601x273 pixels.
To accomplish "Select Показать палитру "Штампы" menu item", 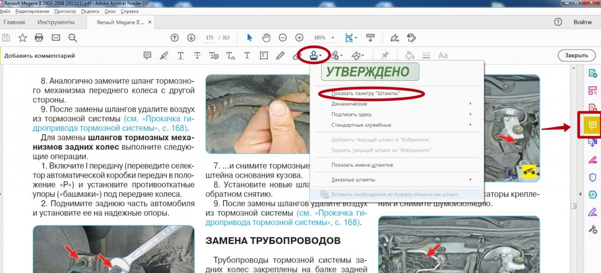I will 366,93.
